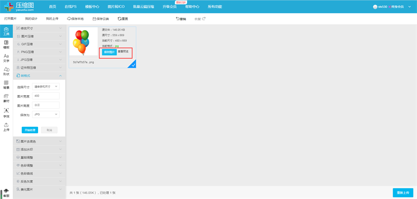Select the 模板 template sidebar icon

tap(6, 45)
